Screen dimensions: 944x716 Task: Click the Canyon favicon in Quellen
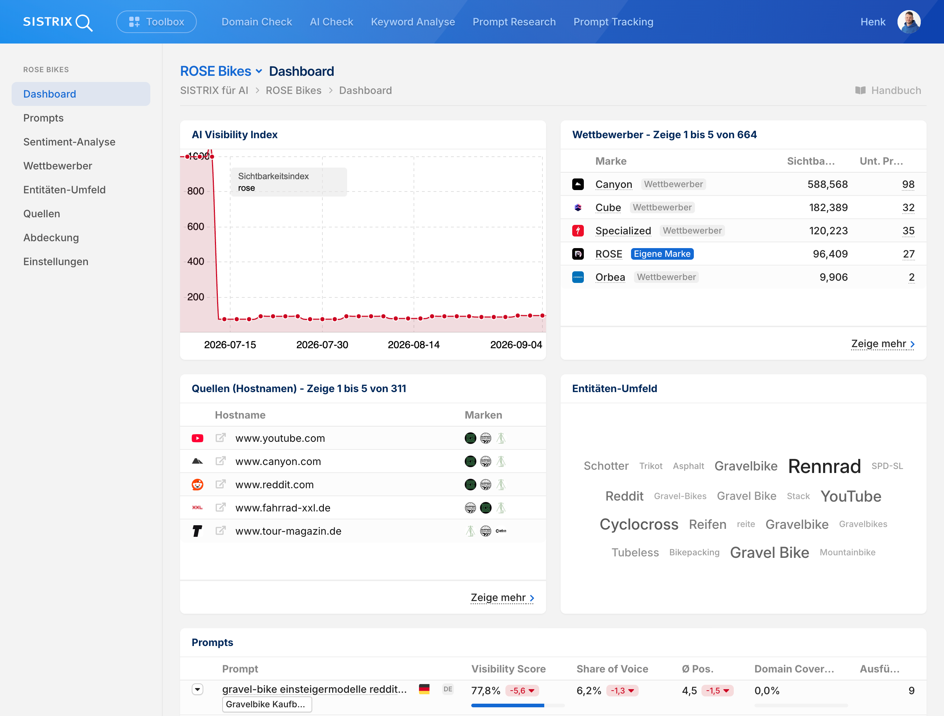click(x=197, y=461)
